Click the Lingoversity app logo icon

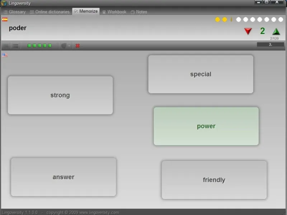coord(4,3)
